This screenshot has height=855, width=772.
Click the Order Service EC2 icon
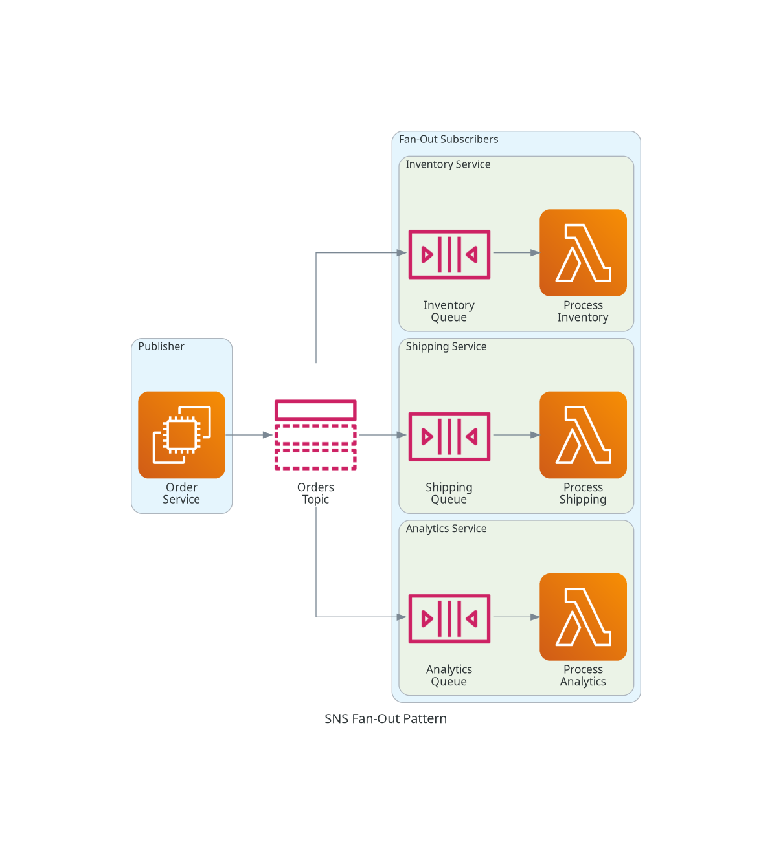[x=181, y=435]
